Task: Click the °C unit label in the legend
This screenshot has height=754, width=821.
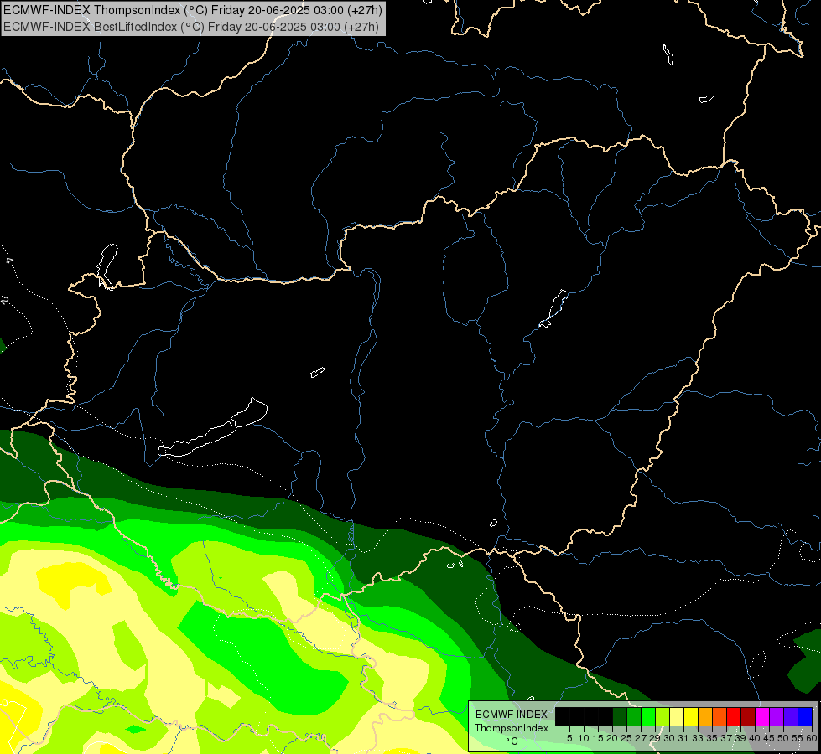Action: (512, 741)
